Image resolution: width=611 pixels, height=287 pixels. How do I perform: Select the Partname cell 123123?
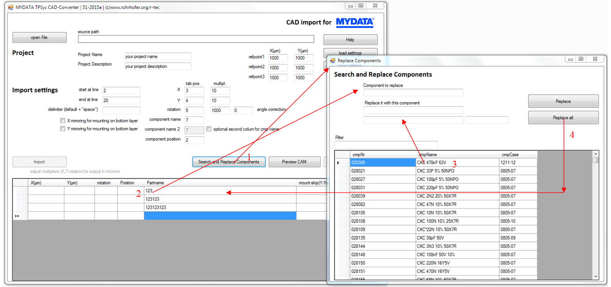pyautogui.click(x=220, y=199)
